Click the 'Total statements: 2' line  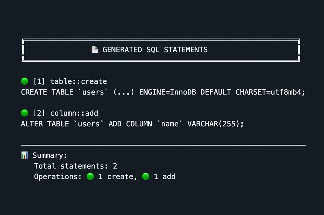75,166
